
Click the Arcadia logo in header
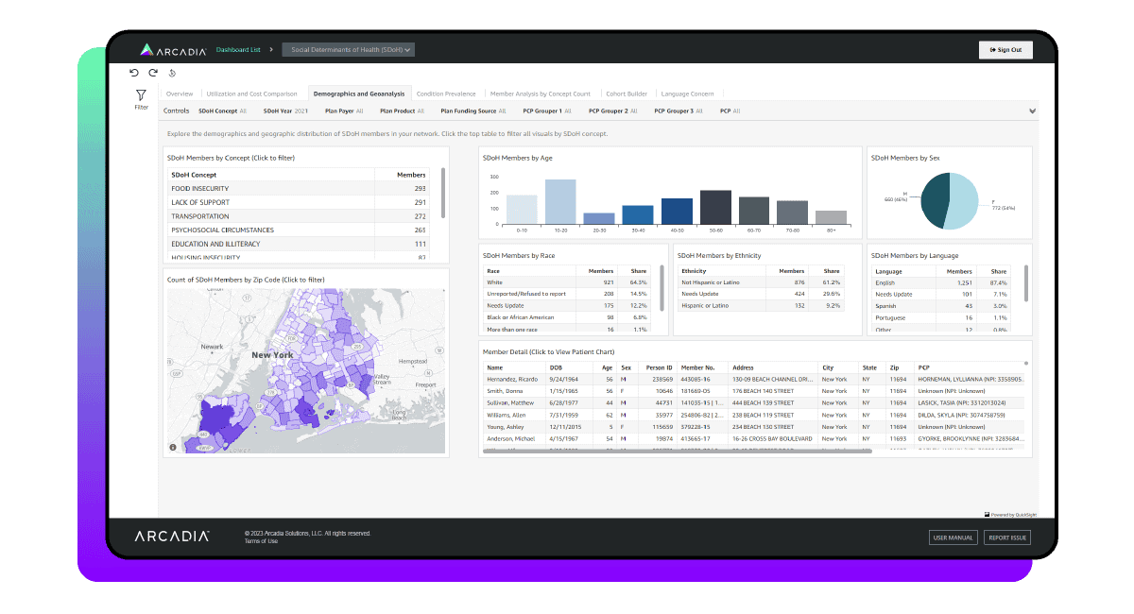click(x=173, y=50)
